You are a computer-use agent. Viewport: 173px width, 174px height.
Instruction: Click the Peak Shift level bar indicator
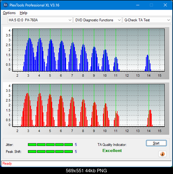50,152
